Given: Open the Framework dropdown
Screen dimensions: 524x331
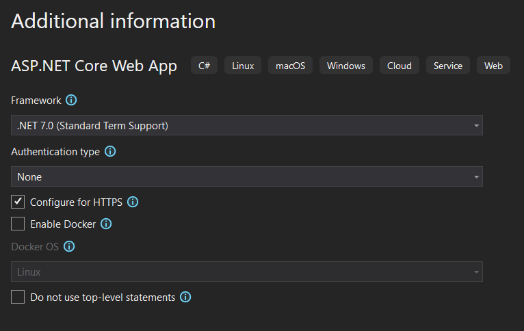Looking at the screenshot, I should click(247, 125).
